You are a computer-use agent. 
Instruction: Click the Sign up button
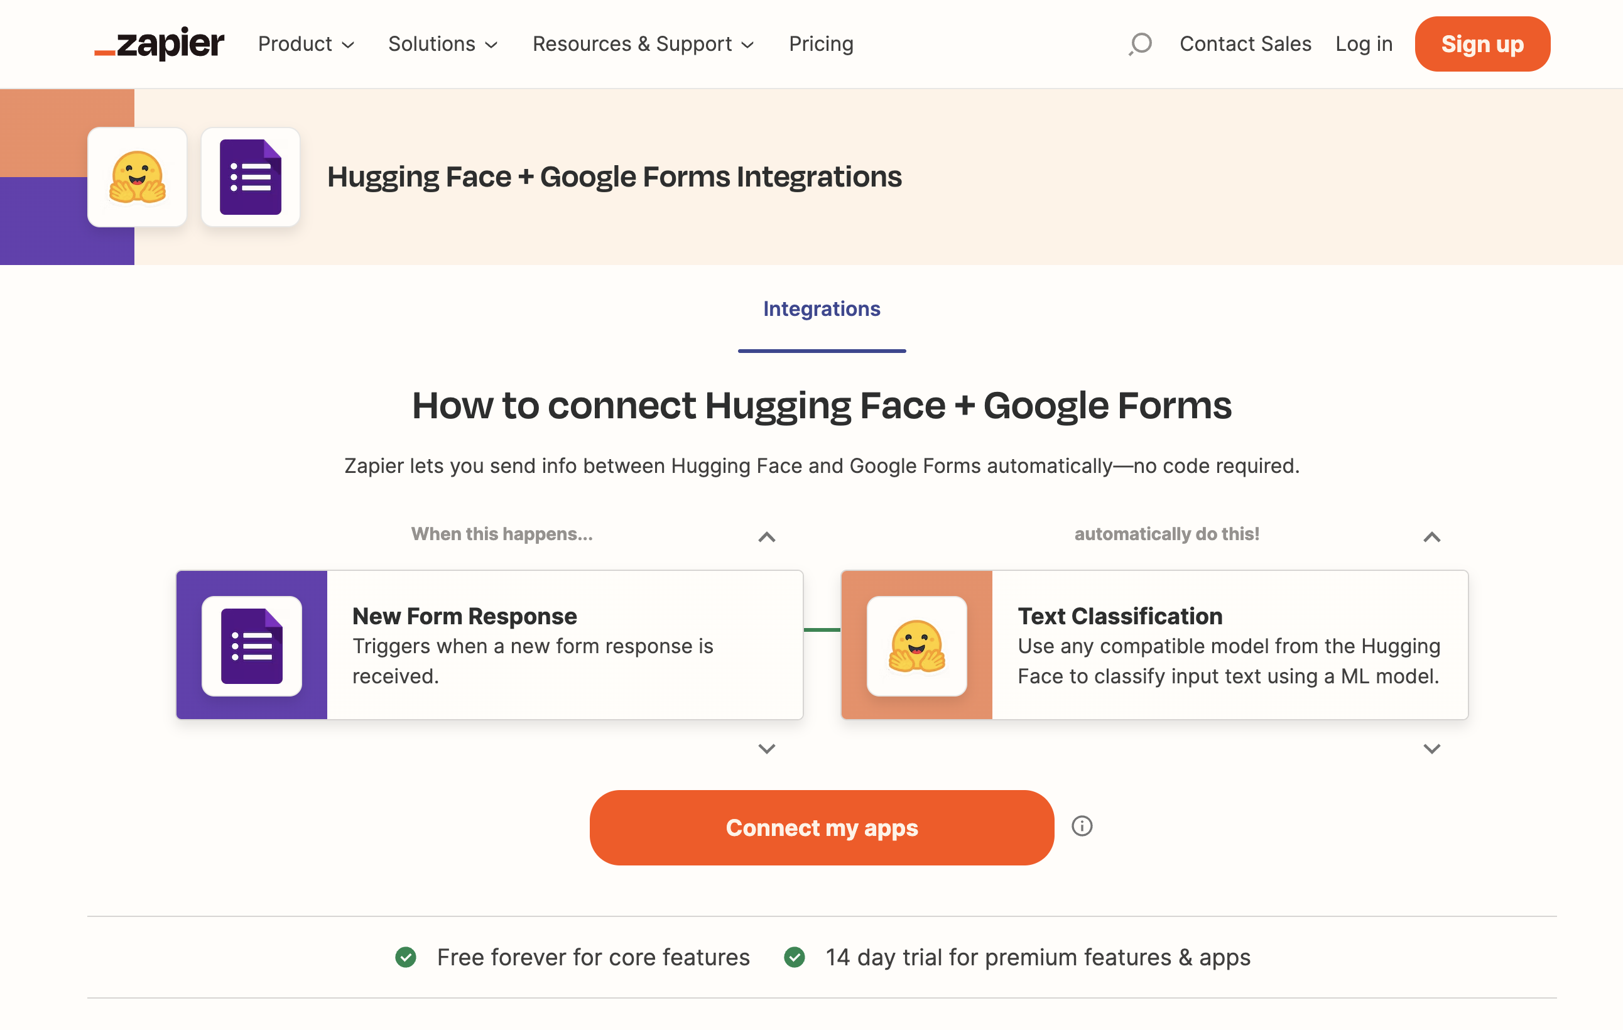[1482, 44]
